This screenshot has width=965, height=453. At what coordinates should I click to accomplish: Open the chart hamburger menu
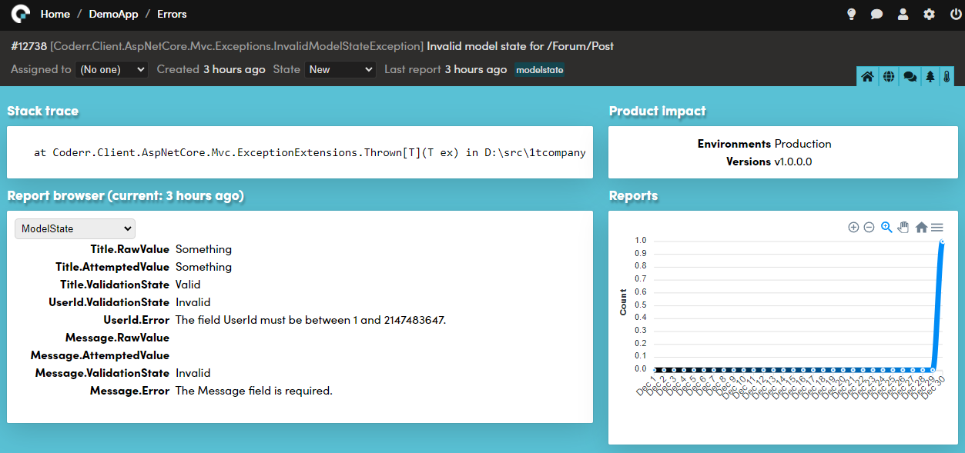pyautogui.click(x=937, y=228)
